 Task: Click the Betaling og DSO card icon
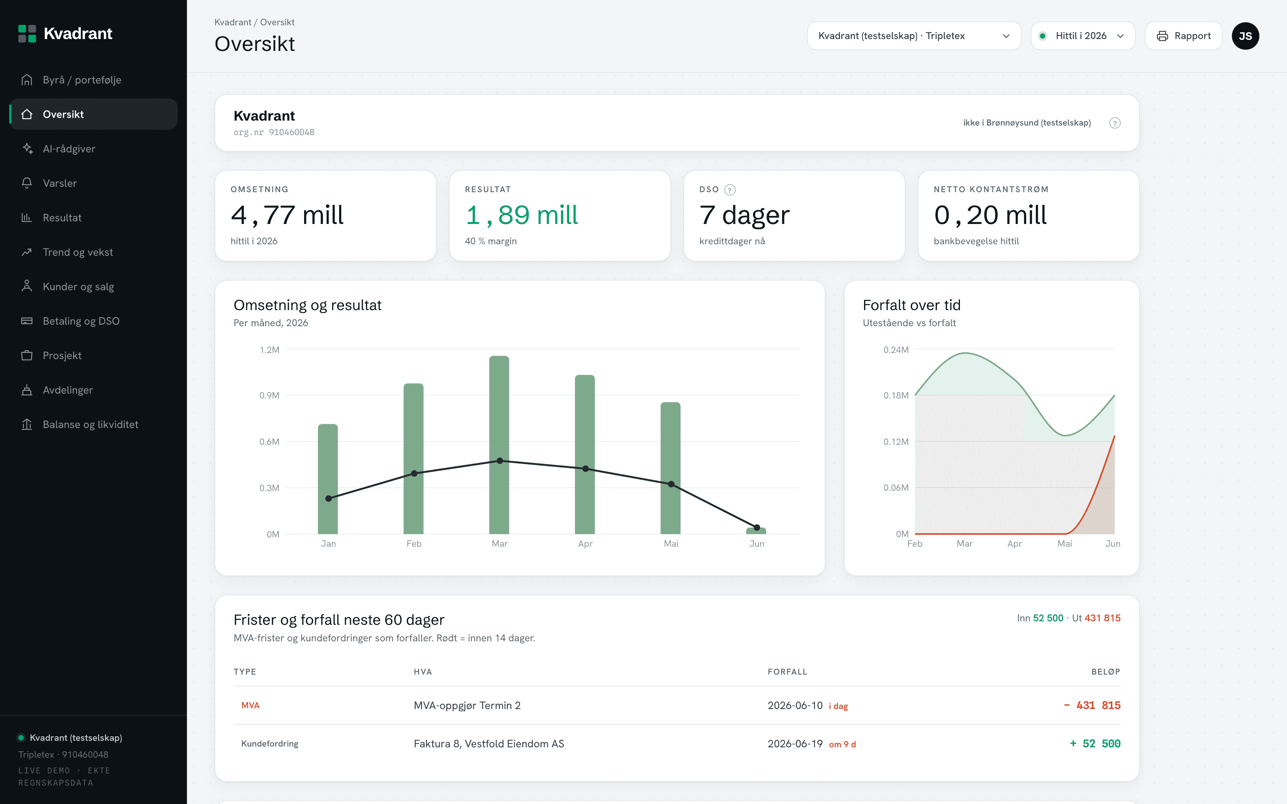coord(27,321)
